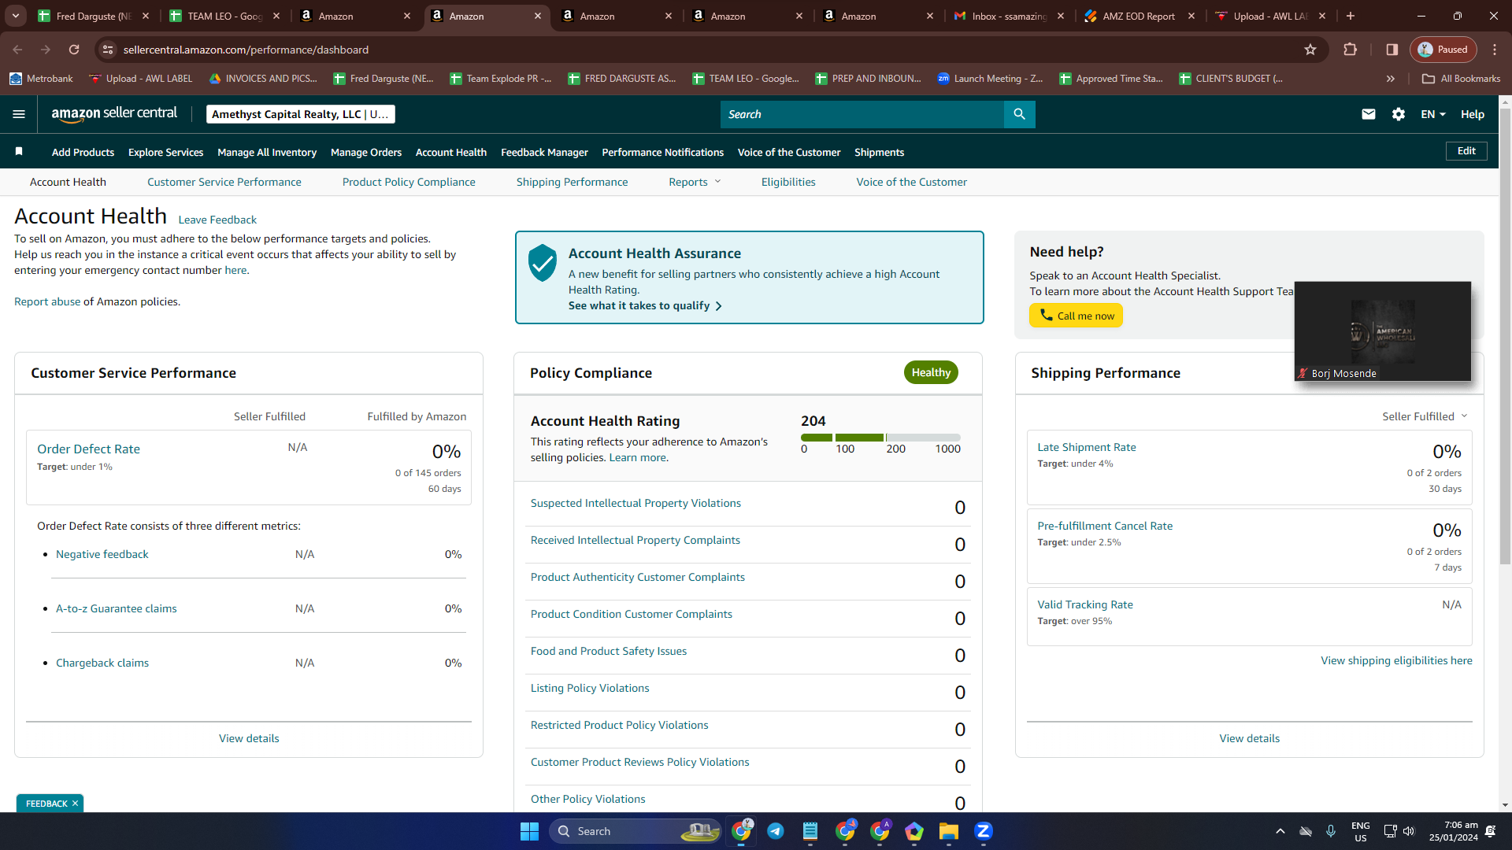
Task: Open the All Bookmarks folder
Action: 1462,79
